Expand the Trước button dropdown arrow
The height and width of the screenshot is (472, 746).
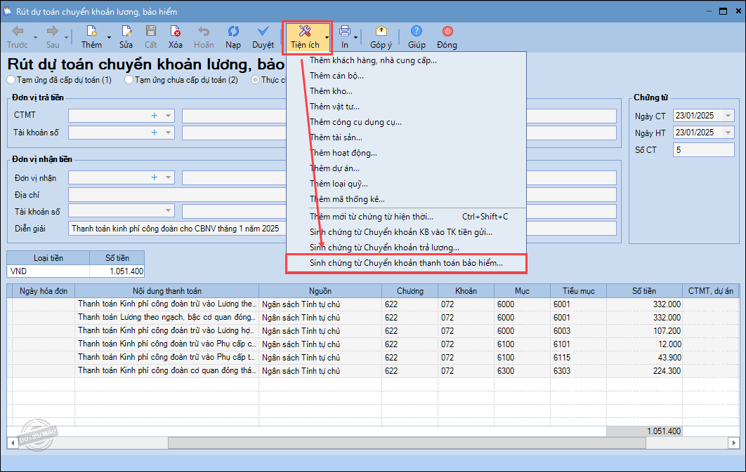pyautogui.click(x=35, y=37)
